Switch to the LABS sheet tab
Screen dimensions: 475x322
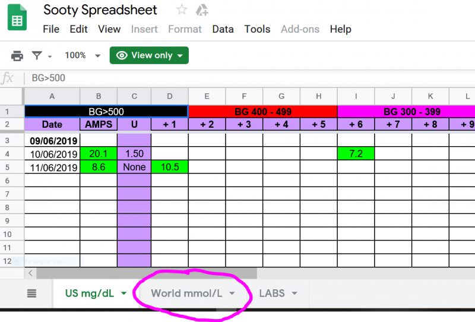tap(272, 293)
